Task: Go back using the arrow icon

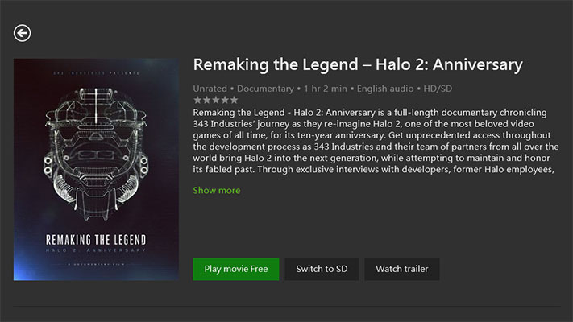Action: coord(22,33)
